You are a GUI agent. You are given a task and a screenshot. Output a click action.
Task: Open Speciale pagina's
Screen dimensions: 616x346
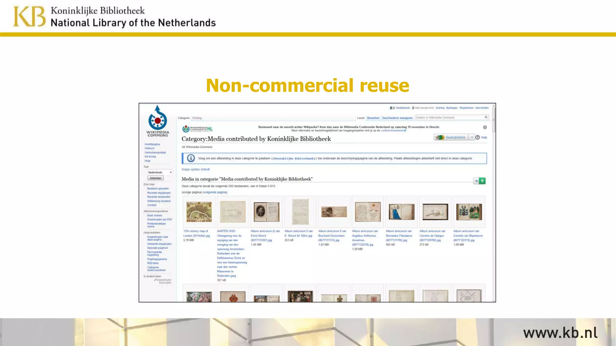pyautogui.click(x=158, y=248)
